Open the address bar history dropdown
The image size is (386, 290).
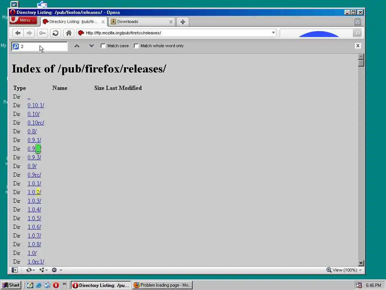click(273, 33)
